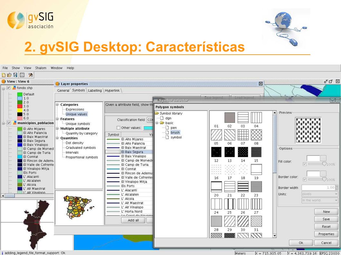Choose thick horizontal stripes pattern 22
This screenshot has height=255, width=341.
[243, 187]
